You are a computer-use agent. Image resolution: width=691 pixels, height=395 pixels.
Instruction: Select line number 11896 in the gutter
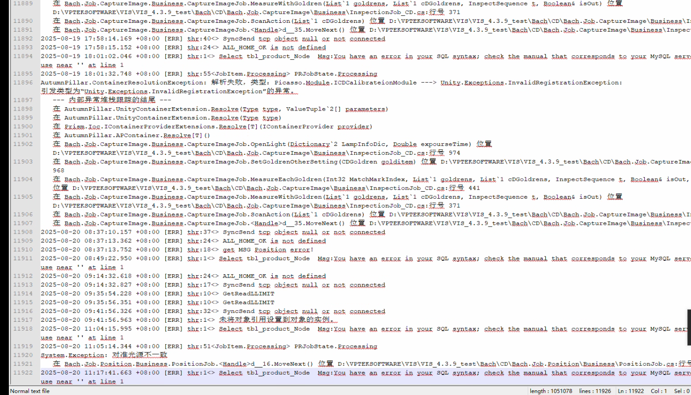pos(23,83)
